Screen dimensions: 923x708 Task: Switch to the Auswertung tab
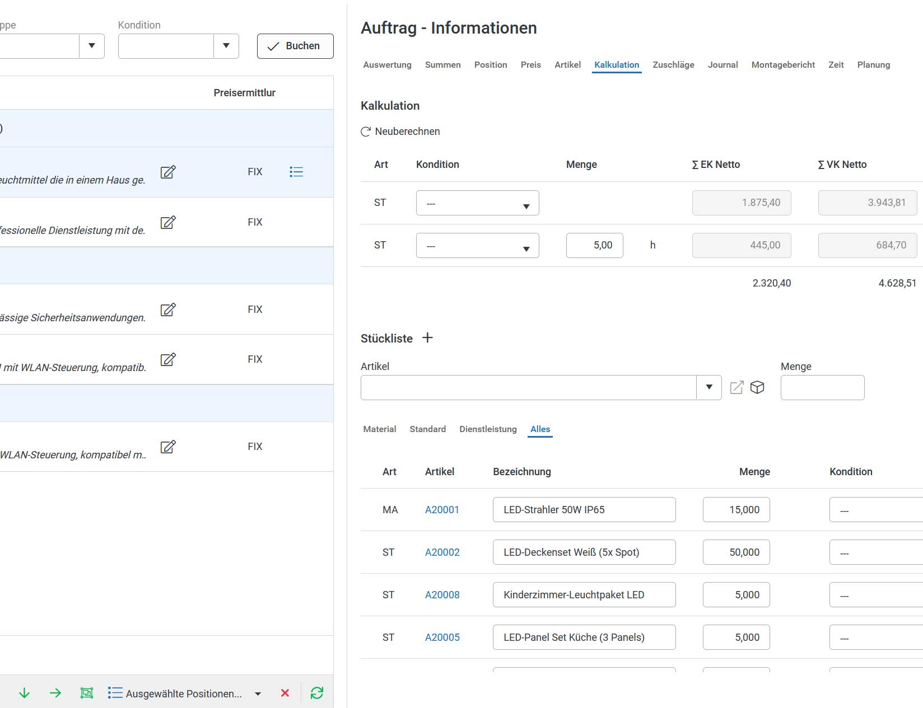click(x=387, y=65)
